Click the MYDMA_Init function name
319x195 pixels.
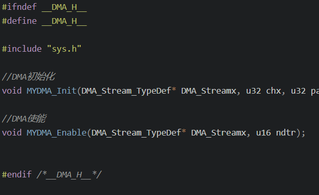pyautogui.click(x=52, y=91)
